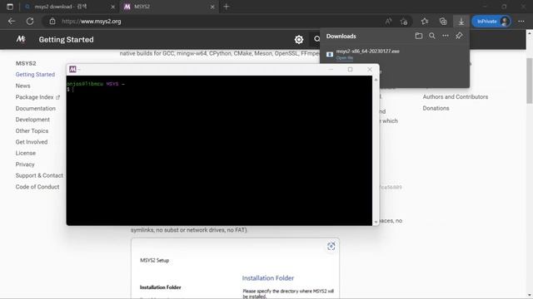Pin the Downloads panel

click(x=459, y=36)
